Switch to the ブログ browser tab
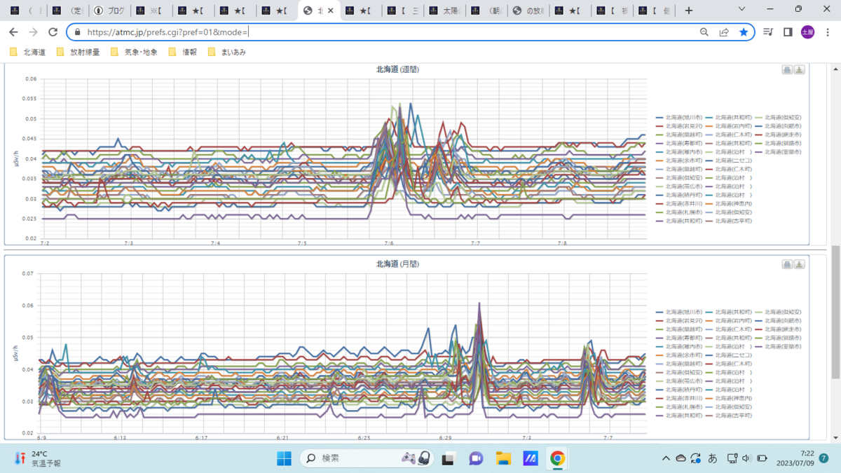The height and width of the screenshot is (473, 841). point(111,11)
